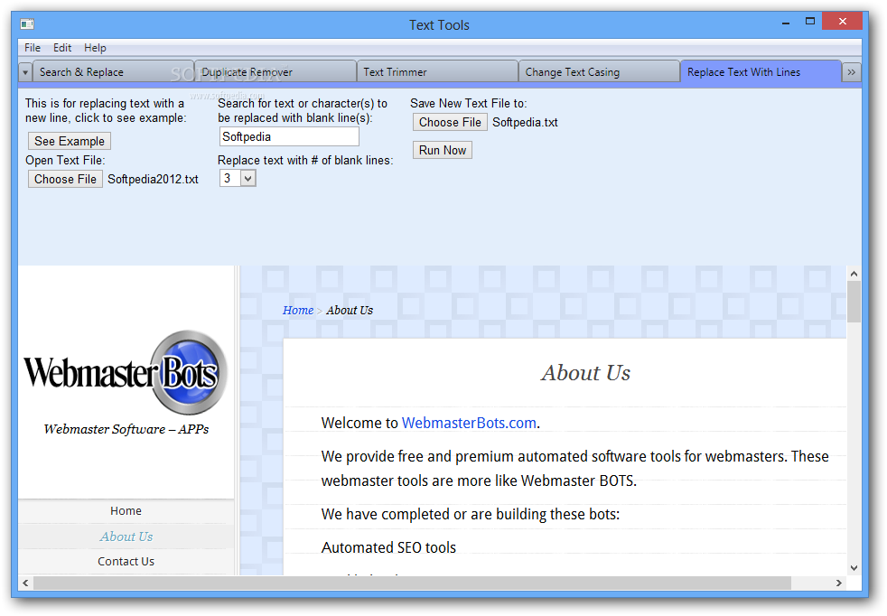This screenshot has width=887, height=616.
Task: Show more tabs with the double chevron
Action: [x=851, y=72]
